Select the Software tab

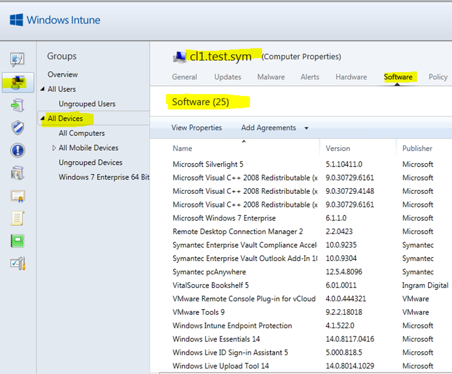tap(398, 77)
